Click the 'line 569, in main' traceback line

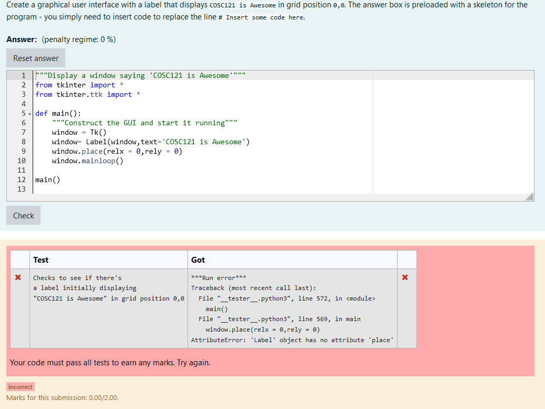pos(280,319)
